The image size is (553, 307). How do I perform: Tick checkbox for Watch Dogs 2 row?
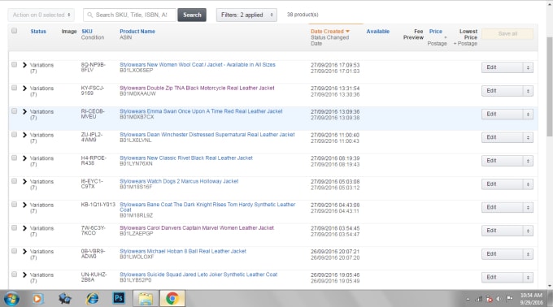pyautogui.click(x=14, y=181)
